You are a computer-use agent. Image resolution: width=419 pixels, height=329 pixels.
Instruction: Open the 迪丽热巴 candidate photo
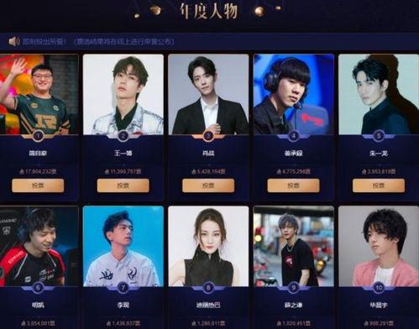(x=208, y=246)
